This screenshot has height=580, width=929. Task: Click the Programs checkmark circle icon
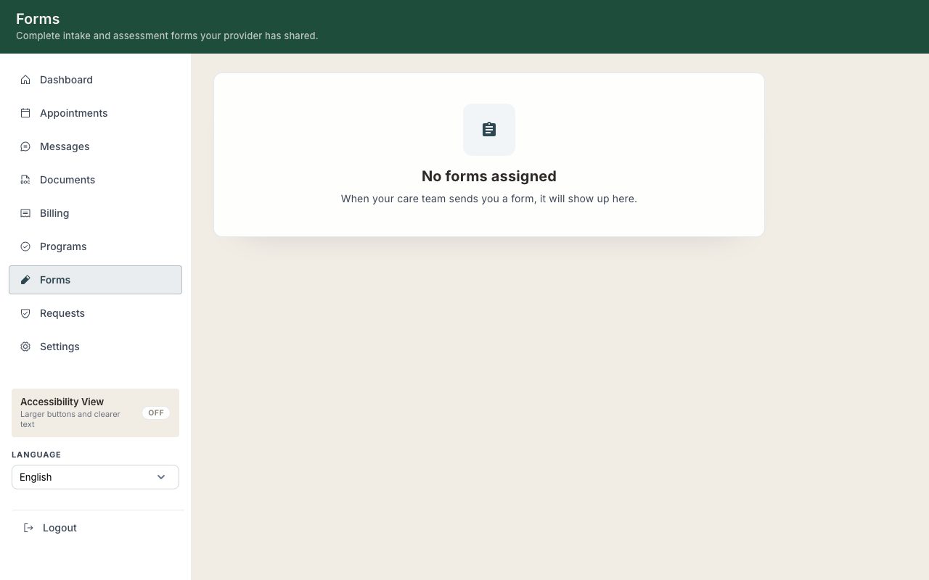coord(25,246)
